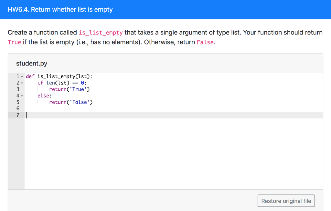Collapse the if block using line 2 arrow
This screenshot has height=211, width=331.
click(x=21, y=83)
